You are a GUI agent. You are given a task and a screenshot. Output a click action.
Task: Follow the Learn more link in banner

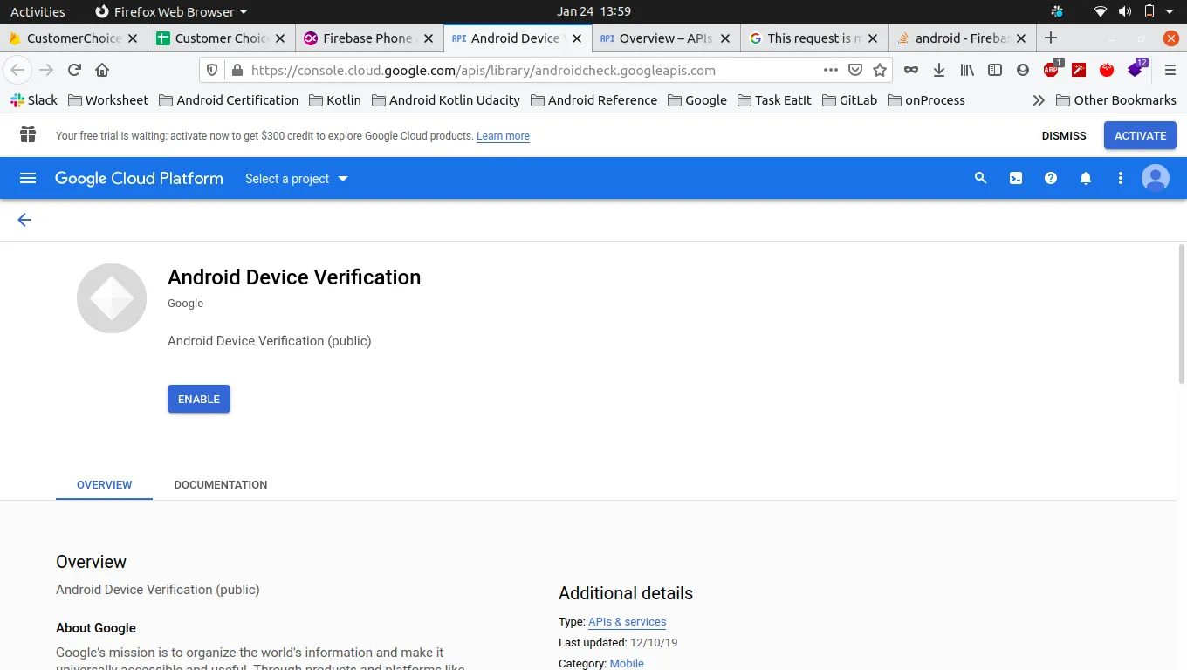tap(503, 136)
